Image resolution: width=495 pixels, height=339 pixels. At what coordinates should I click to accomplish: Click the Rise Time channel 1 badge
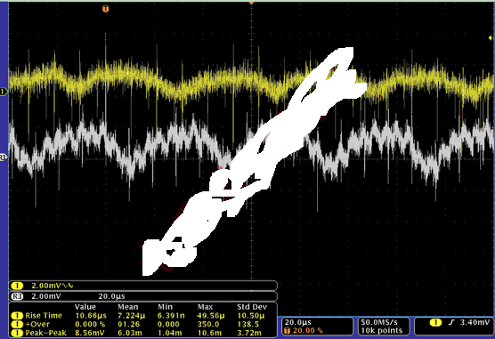pos(17,316)
